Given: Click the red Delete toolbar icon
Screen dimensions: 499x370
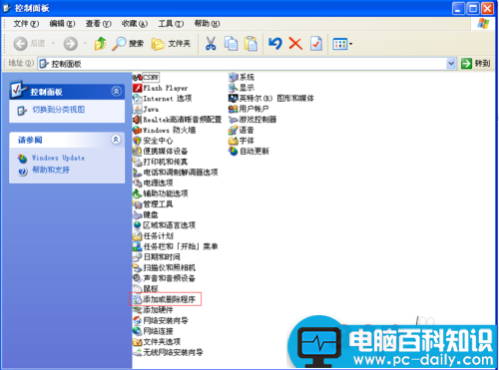Looking at the screenshot, I should [295, 44].
